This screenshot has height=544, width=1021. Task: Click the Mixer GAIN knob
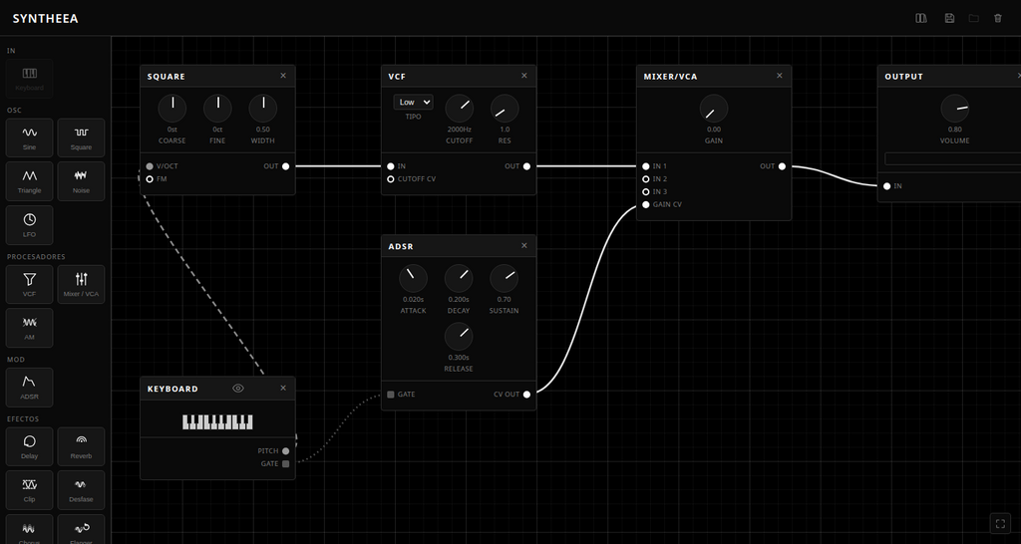click(x=714, y=109)
